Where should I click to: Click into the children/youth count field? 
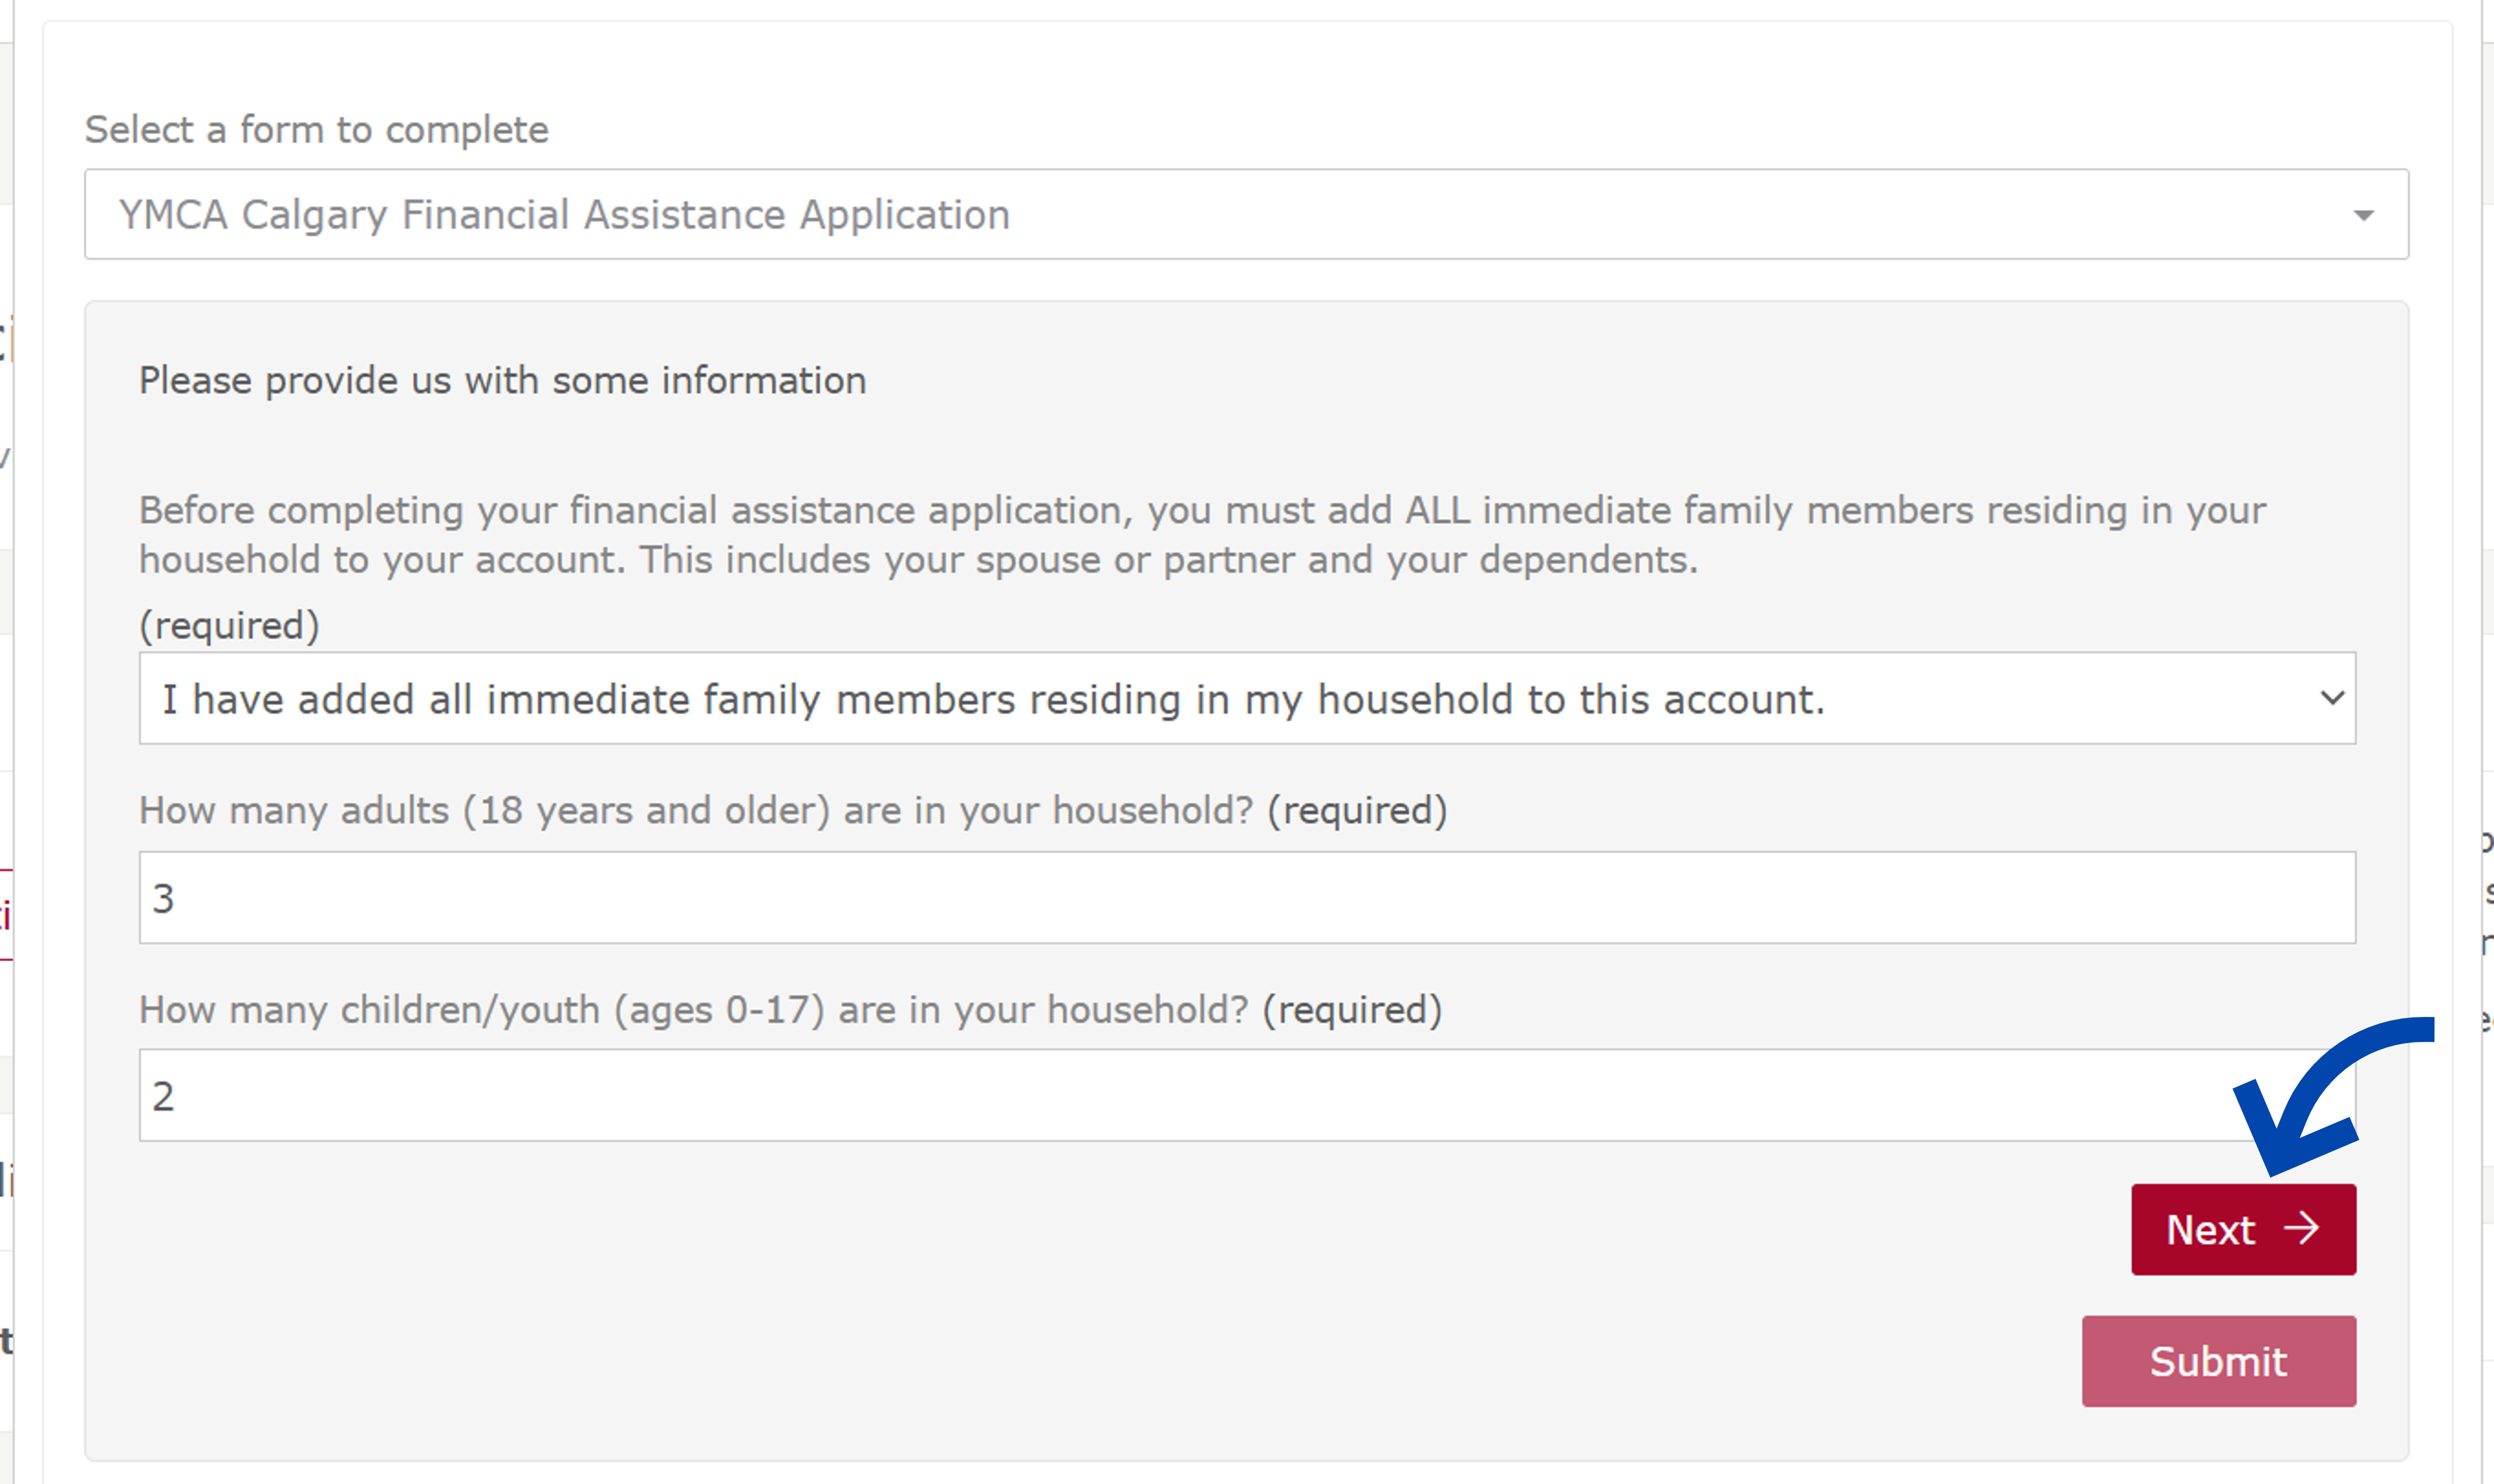pyautogui.click(x=1180, y=1095)
